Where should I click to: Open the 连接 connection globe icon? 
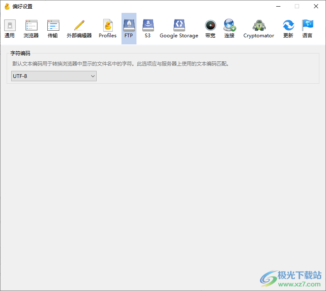pyautogui.click(x=229, y=25)
